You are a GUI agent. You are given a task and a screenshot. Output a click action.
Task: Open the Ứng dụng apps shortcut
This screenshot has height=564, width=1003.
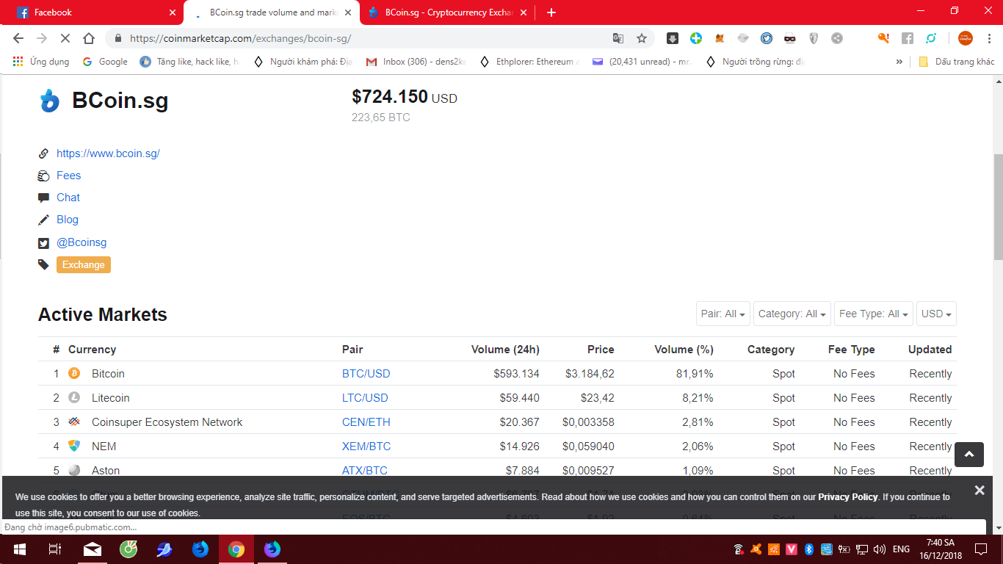click(41, 62)
